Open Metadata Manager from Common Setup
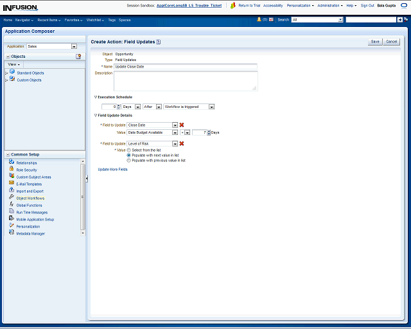This screenshot has width=411, height=329. (30, 233)
